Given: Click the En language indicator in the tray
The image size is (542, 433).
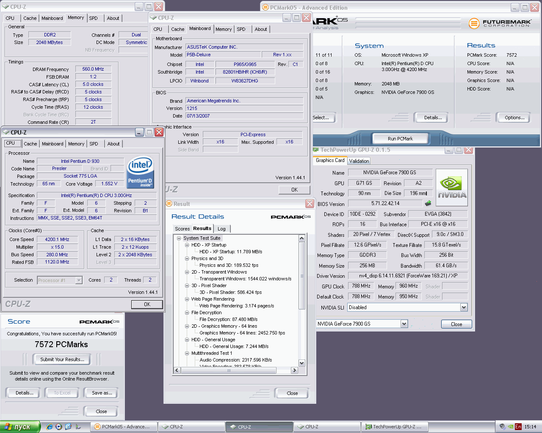Looking at the screenshot, I should pos(518,427).
